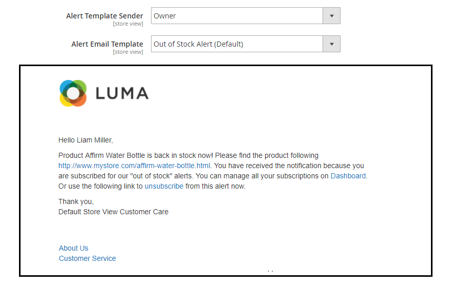Click the Alert Template Sender label
The image size is (451, 286).
(x=105, y=16)
